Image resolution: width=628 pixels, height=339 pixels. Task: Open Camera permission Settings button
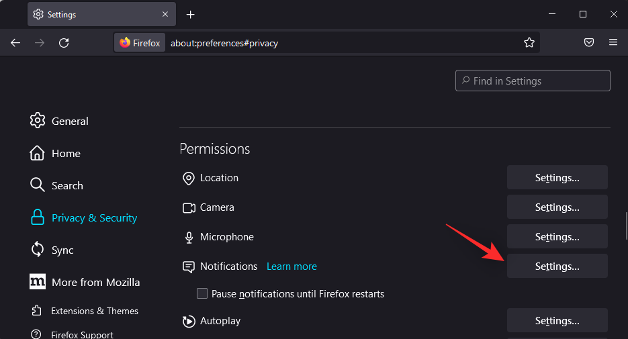pos(557,207)
